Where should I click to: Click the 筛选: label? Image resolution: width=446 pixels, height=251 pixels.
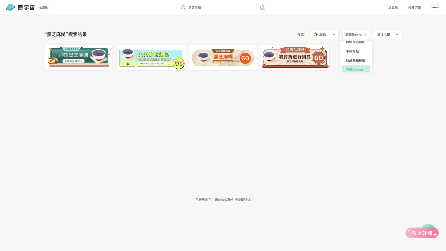pyautogui.click(x=301, y=34)
